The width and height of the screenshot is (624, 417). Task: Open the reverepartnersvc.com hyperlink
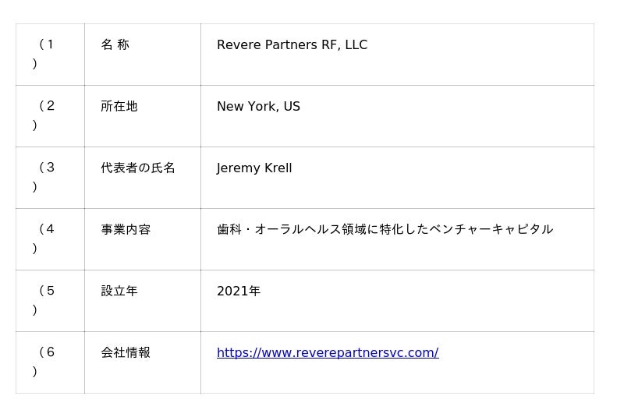click(x=328, y=352)
